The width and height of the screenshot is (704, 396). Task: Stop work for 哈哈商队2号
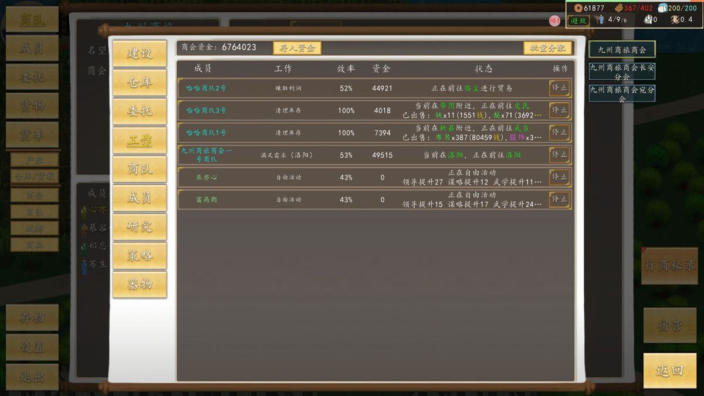(x=560, y=88)
